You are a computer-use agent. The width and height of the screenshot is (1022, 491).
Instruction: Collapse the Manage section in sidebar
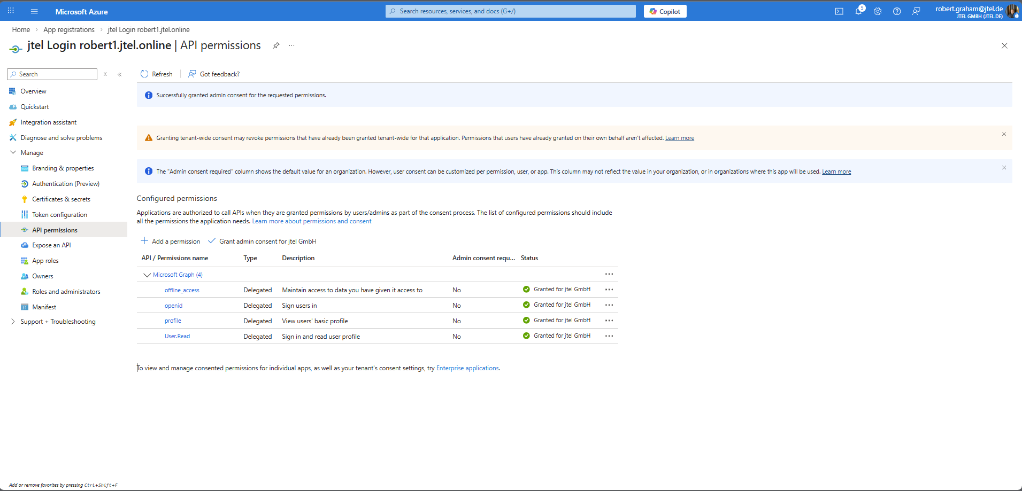13,153
